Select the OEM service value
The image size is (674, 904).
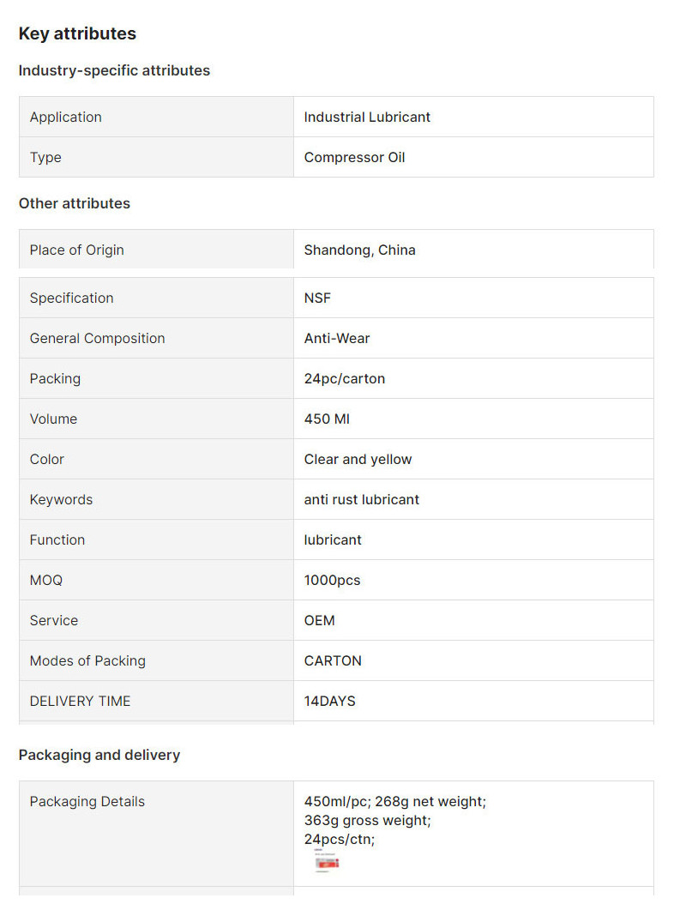[319, 621]
